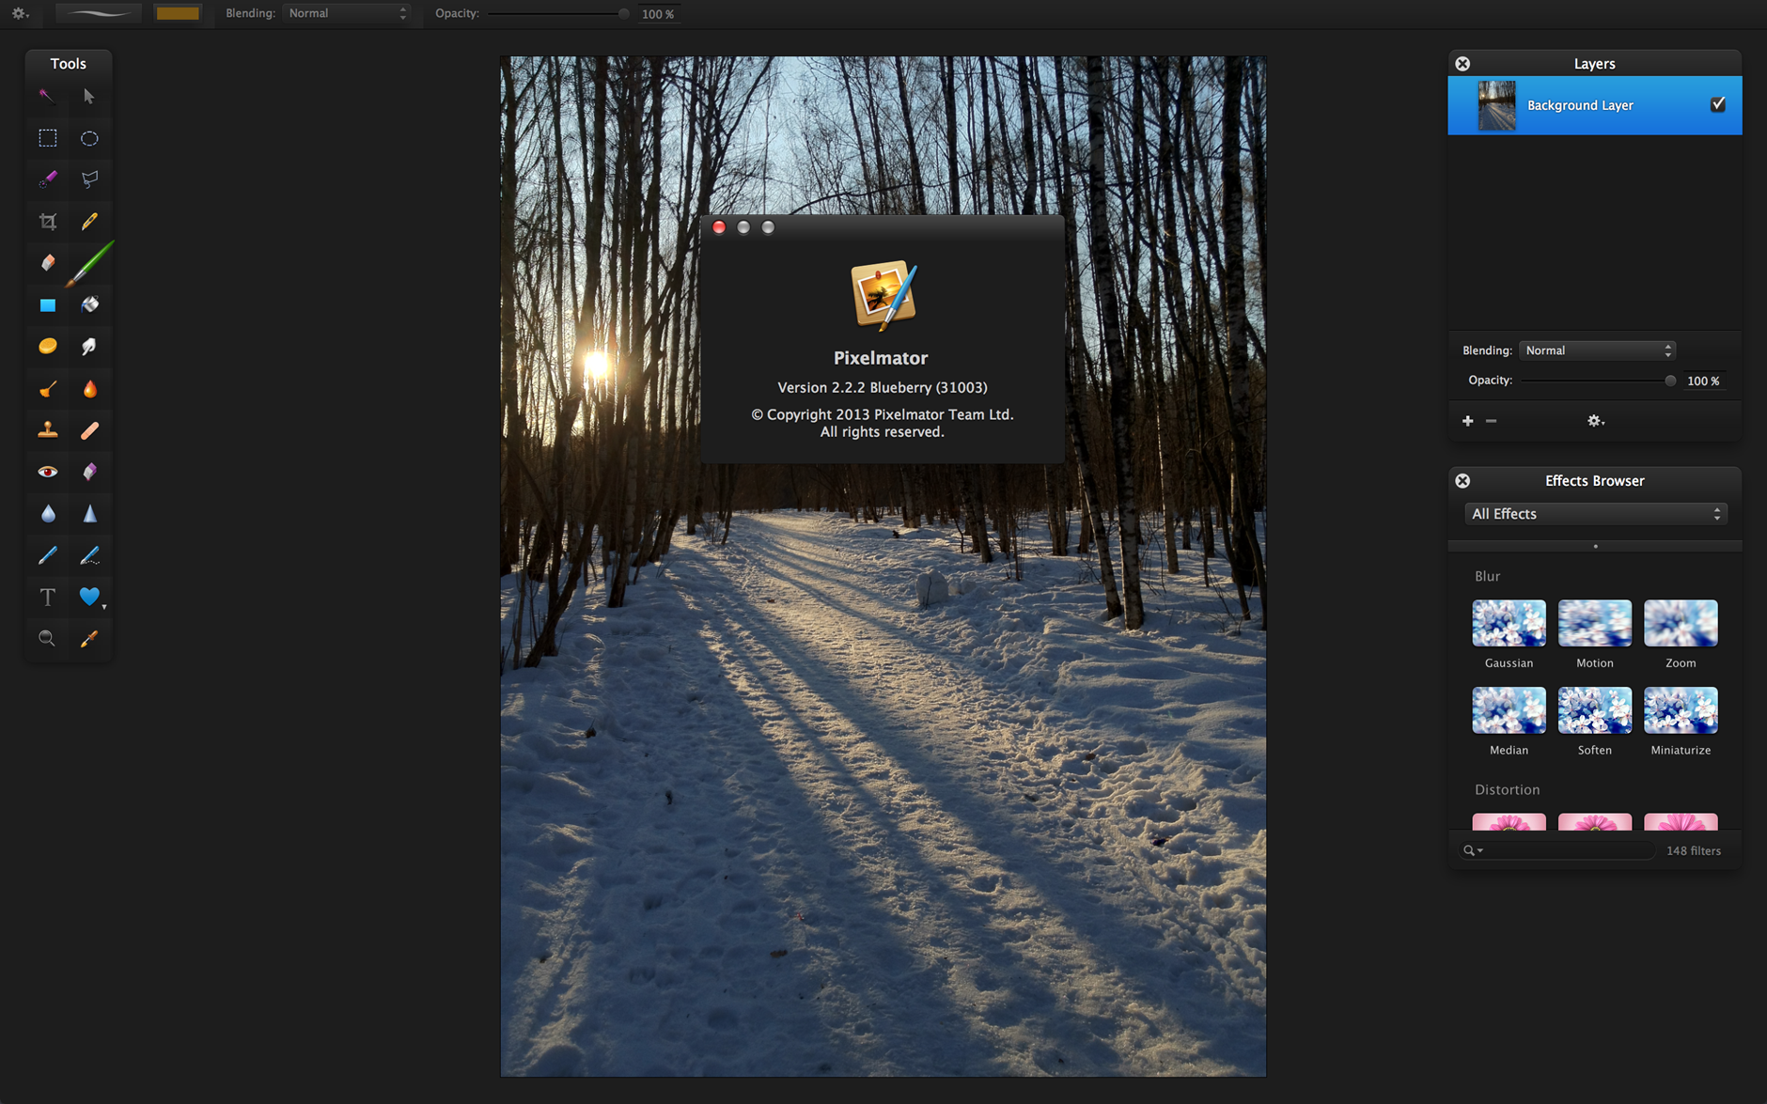The image size is (1767, 1104).
Task: Choose the Median effect thumbnail
Action: click(1509, 710)
